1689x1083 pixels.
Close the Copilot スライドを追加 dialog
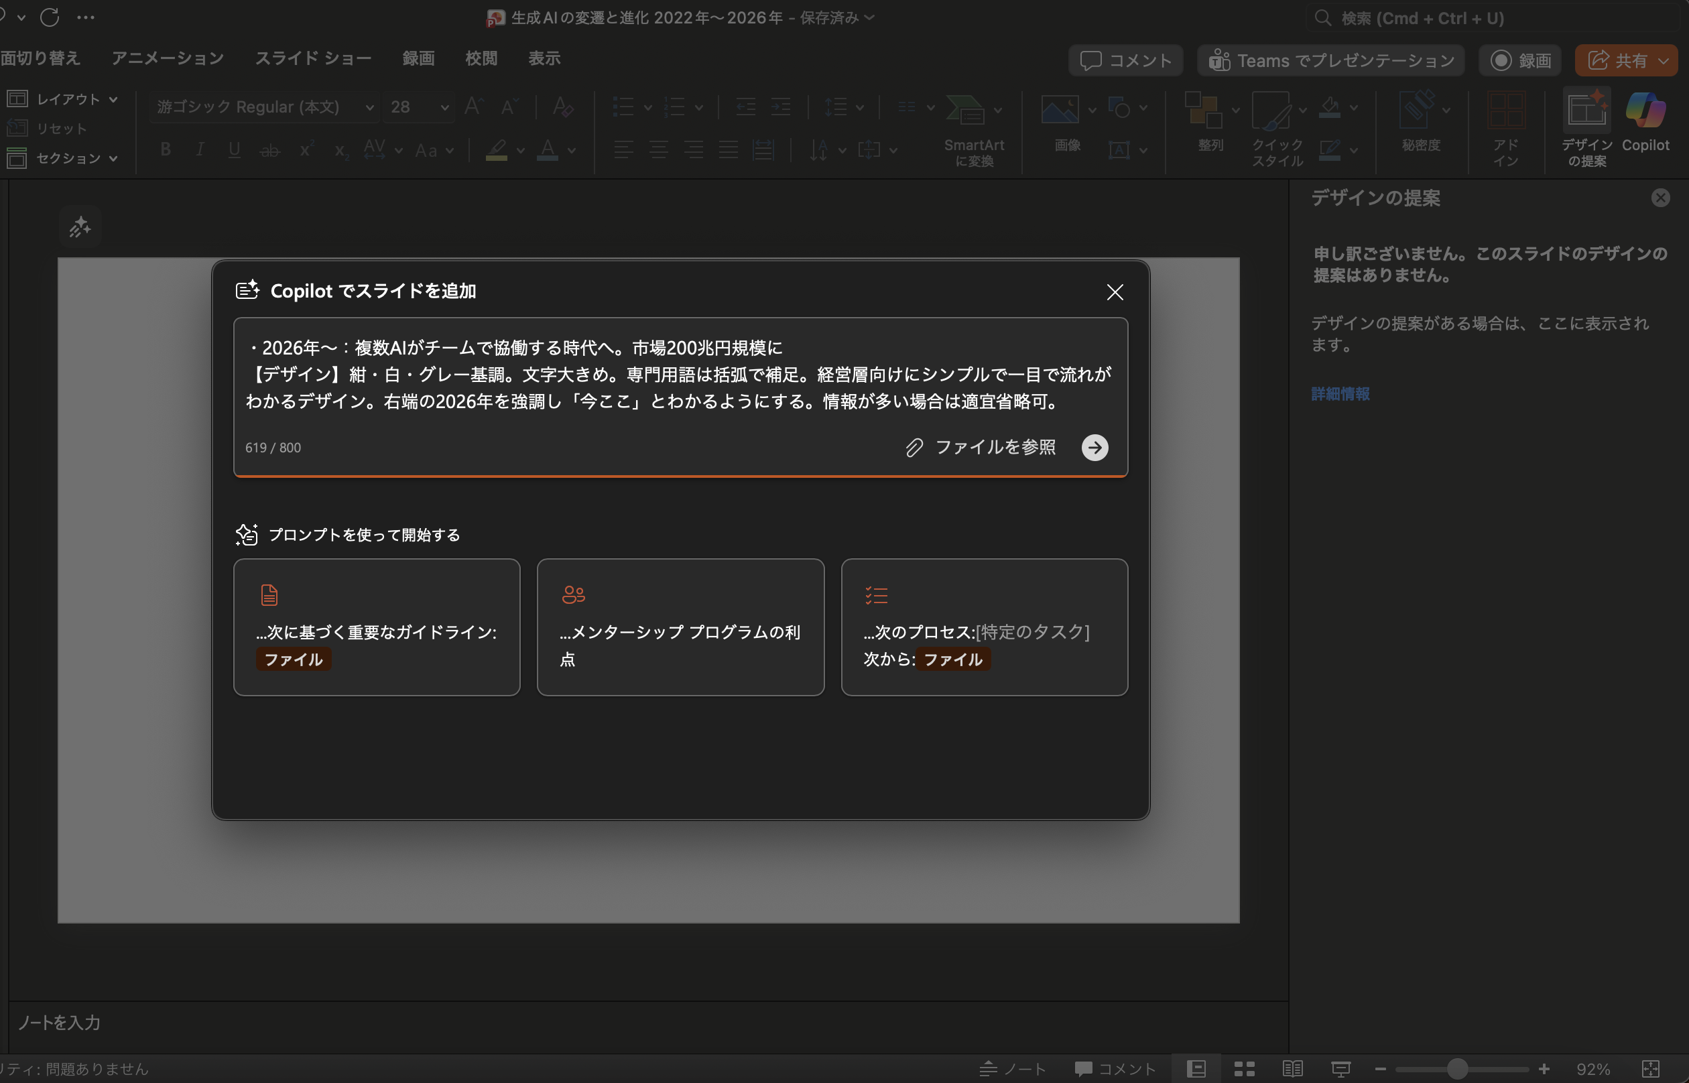click(1115, 292)
